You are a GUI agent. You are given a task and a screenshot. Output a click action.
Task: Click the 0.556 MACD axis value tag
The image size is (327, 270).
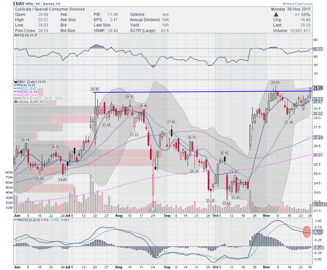pyautogui.click(x=318, y=232)
